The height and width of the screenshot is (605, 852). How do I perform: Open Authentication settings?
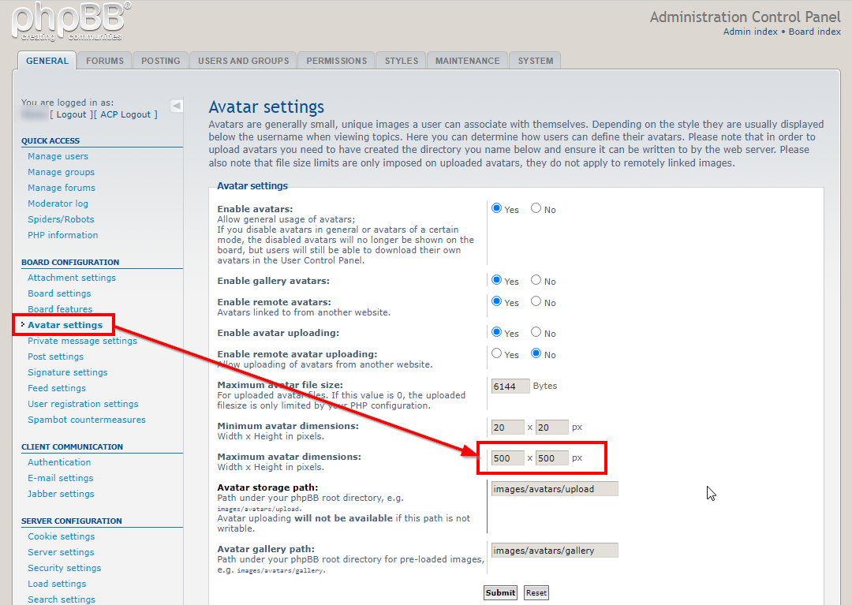(x=59, y=461)
